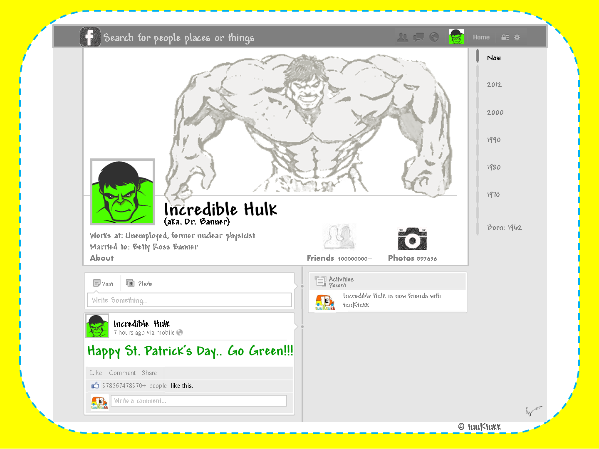Click the search box for people places

(x=179, y=38)
